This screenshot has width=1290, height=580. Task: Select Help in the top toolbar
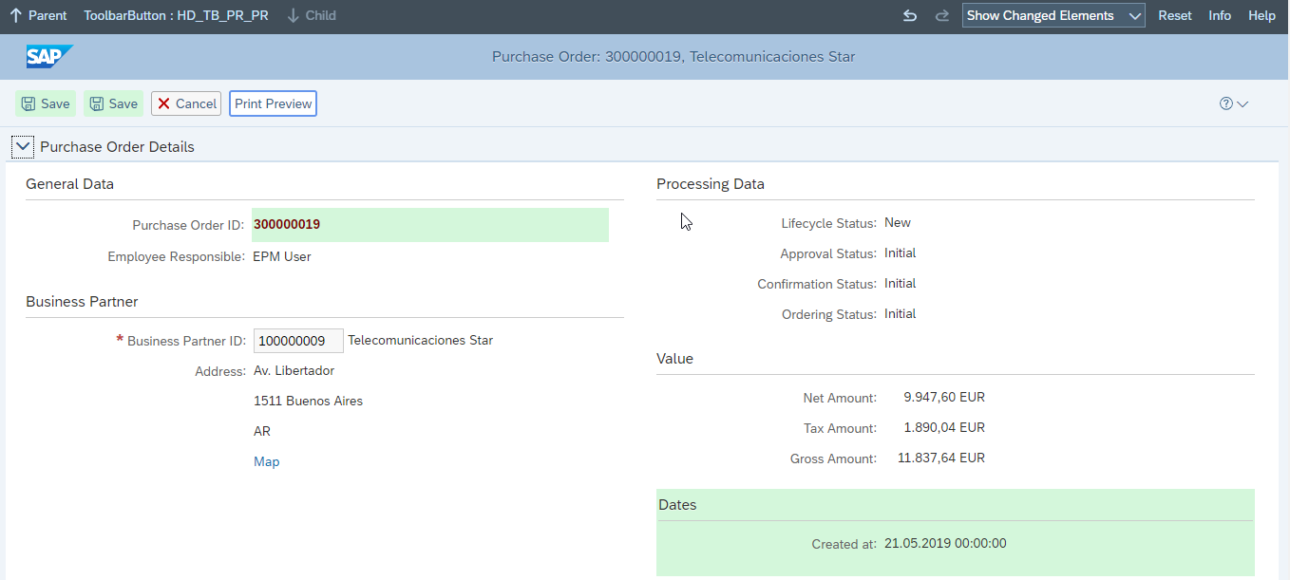click(1262, 15)
